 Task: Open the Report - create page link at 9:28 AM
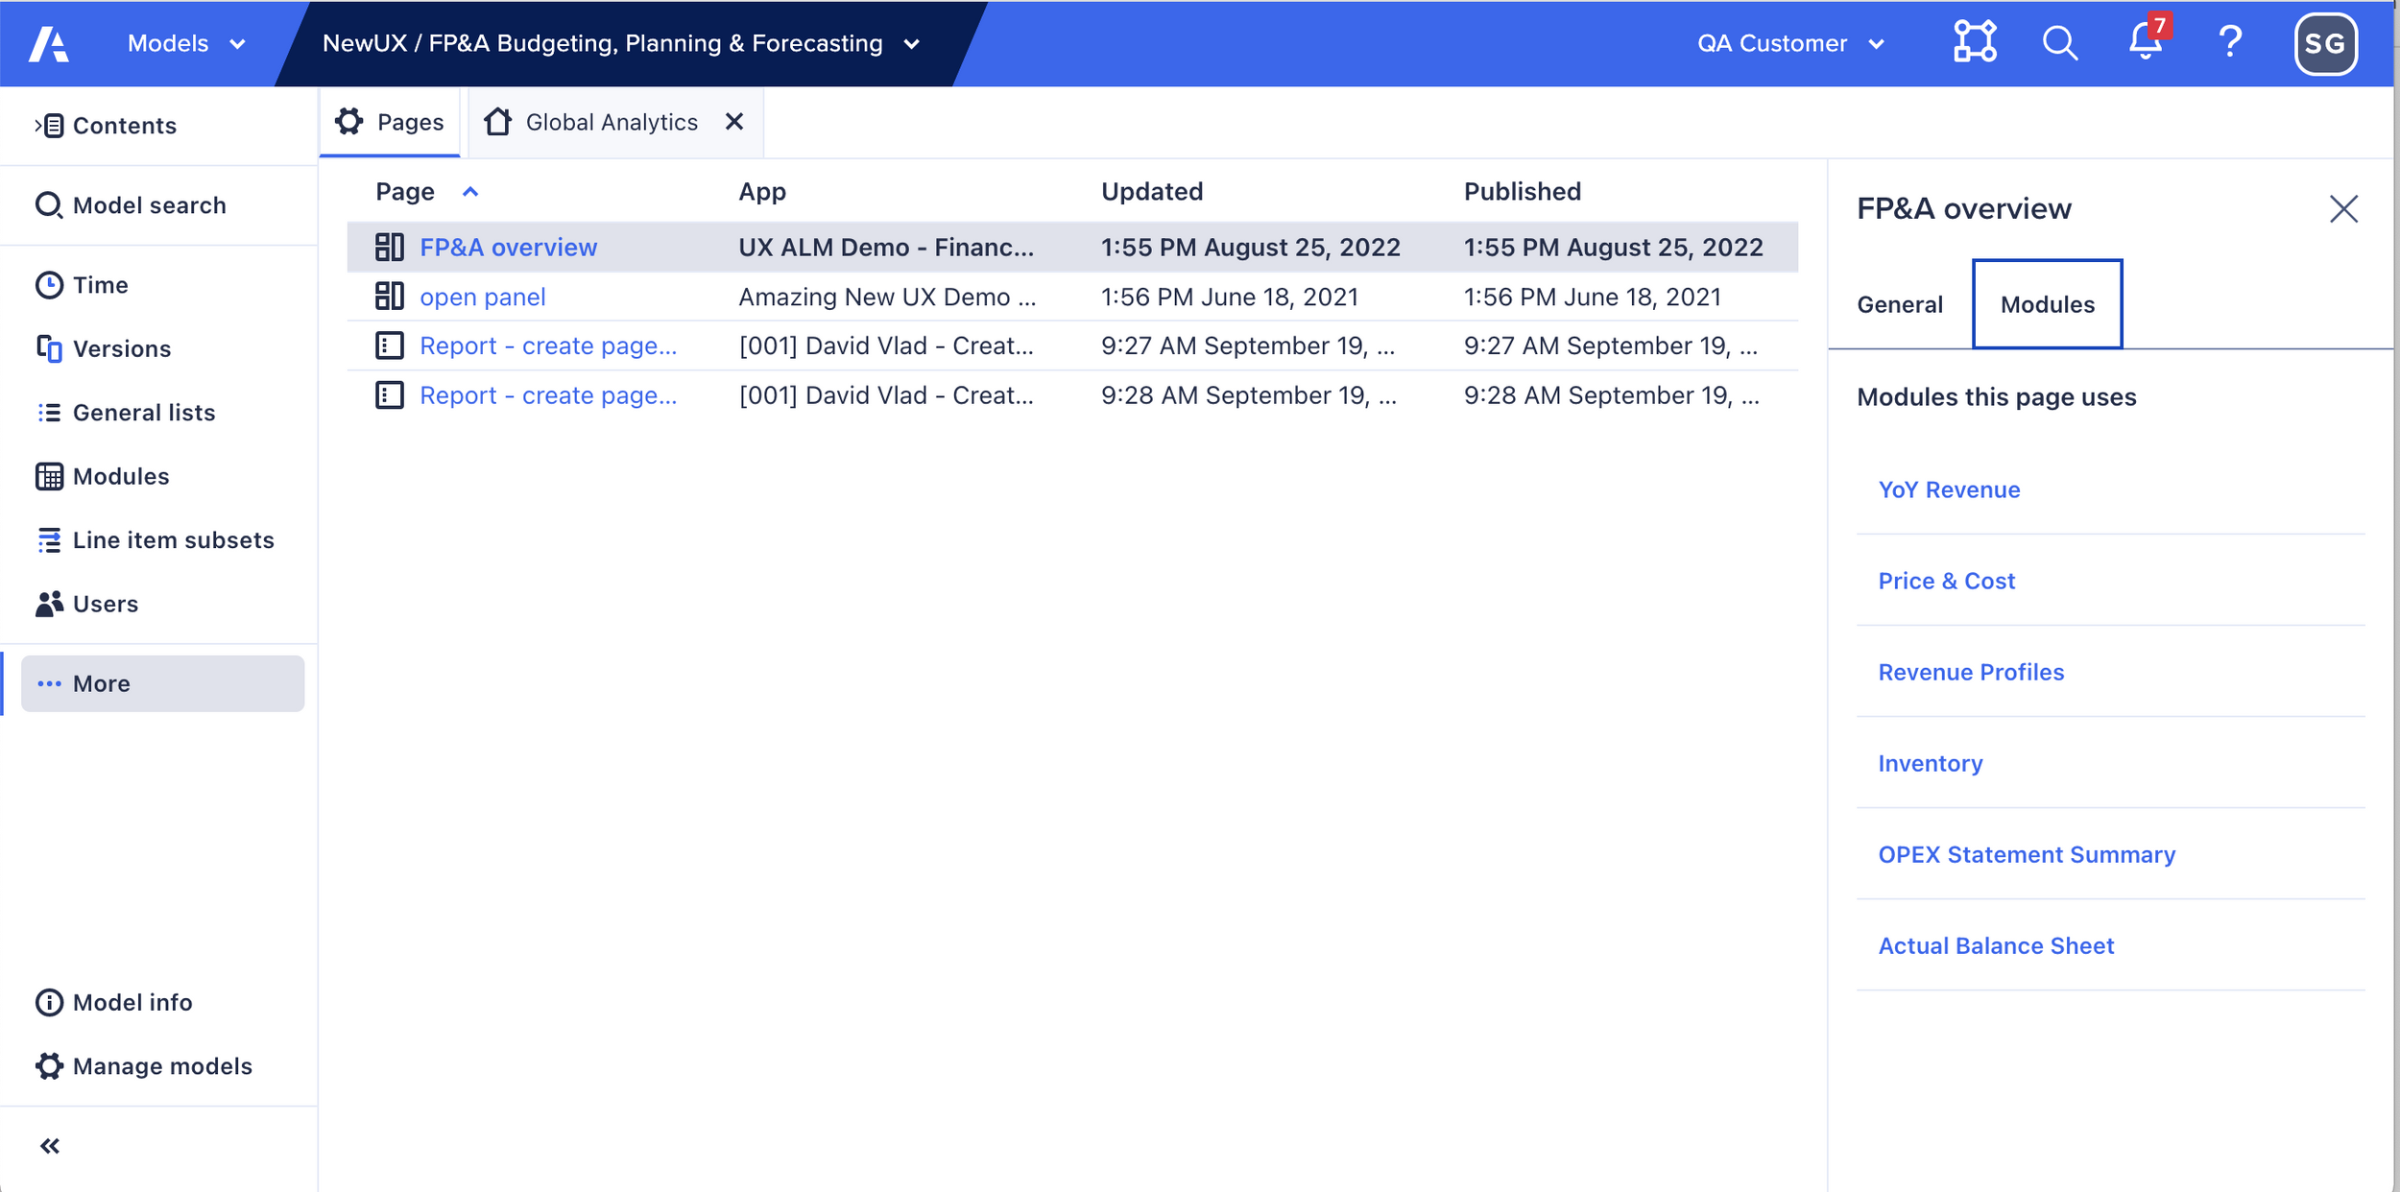[x=548, y=395]
